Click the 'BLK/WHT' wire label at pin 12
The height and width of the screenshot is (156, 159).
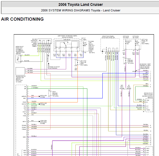[x=34, y=107]
